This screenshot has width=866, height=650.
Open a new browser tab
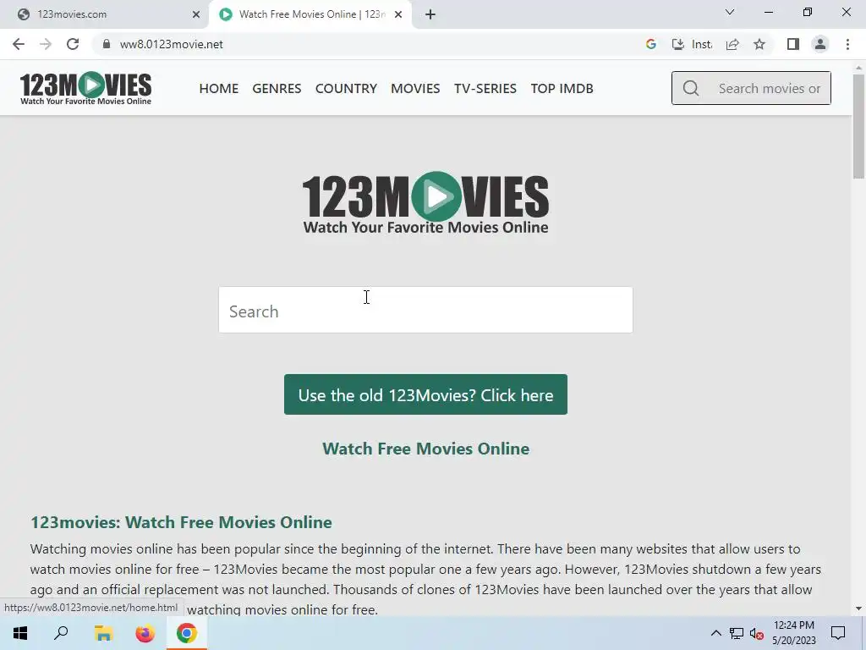click(x=430, y=14)
